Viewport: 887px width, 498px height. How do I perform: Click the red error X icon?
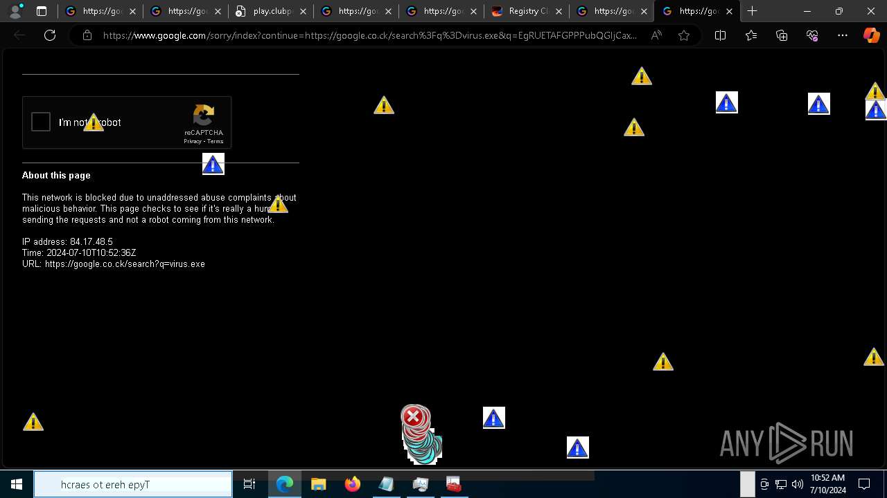[414, 417]
